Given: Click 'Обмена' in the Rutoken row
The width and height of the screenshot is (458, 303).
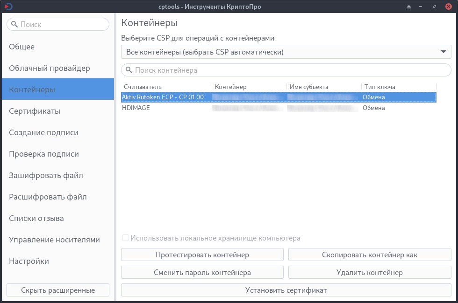Looking at the screenshot, I should [373, 97].
